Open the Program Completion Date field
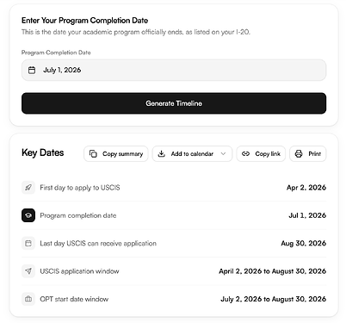346x323 pixels. (174, 70)
